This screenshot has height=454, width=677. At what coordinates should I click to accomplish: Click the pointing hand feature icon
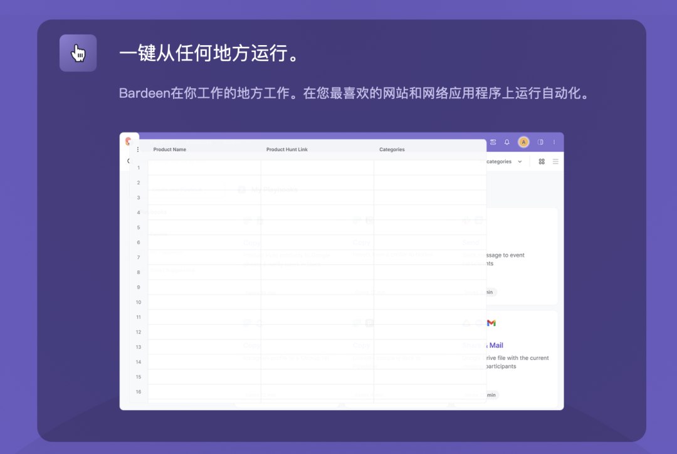coord(78,53)
